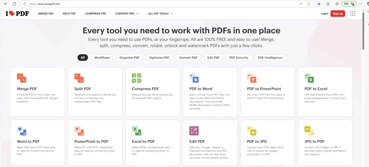Image resolution: width=369 pixels, height=167 pixels.
Task: Click the PDF to JPG card icon
Action: [x=251, y=131]
